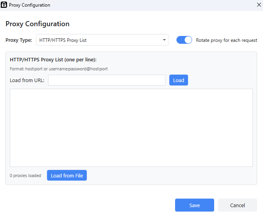
Task: Click the large "Proxy Configuration" heading
Action: click(38, 24)
